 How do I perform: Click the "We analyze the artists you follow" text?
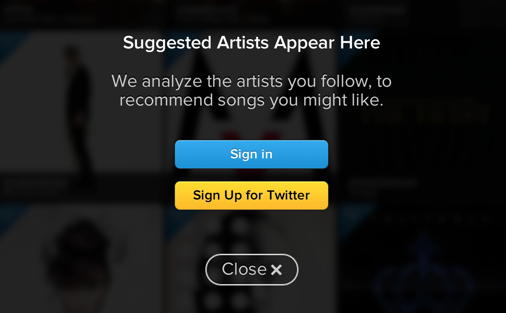pos(251,81)
